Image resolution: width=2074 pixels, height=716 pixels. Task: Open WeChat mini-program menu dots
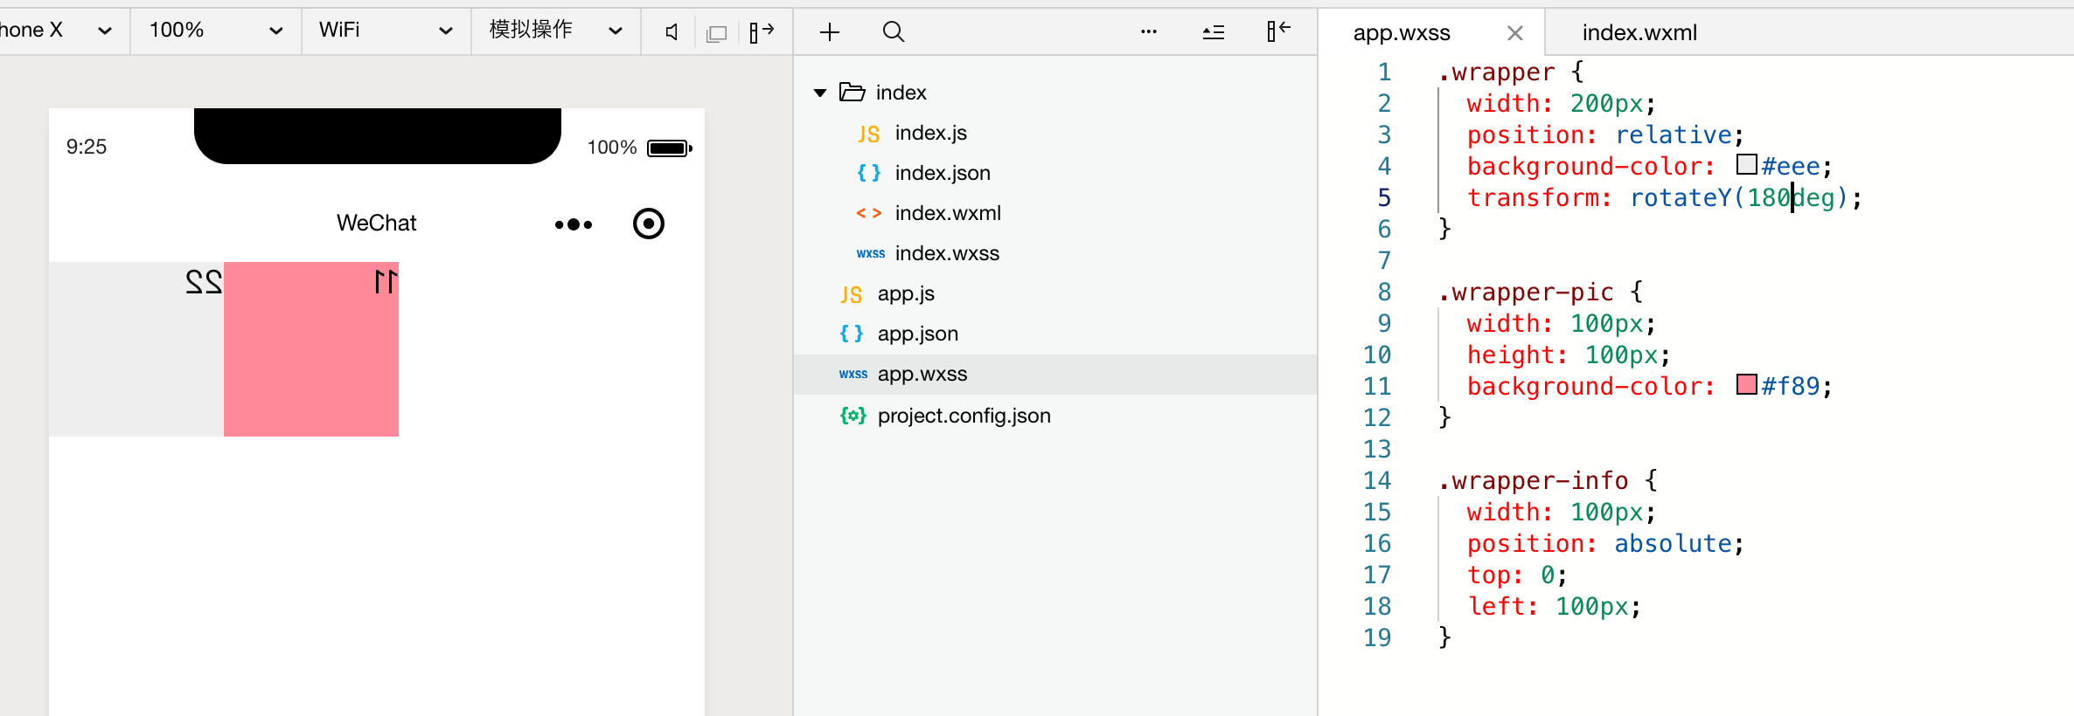tap(574, 224)
